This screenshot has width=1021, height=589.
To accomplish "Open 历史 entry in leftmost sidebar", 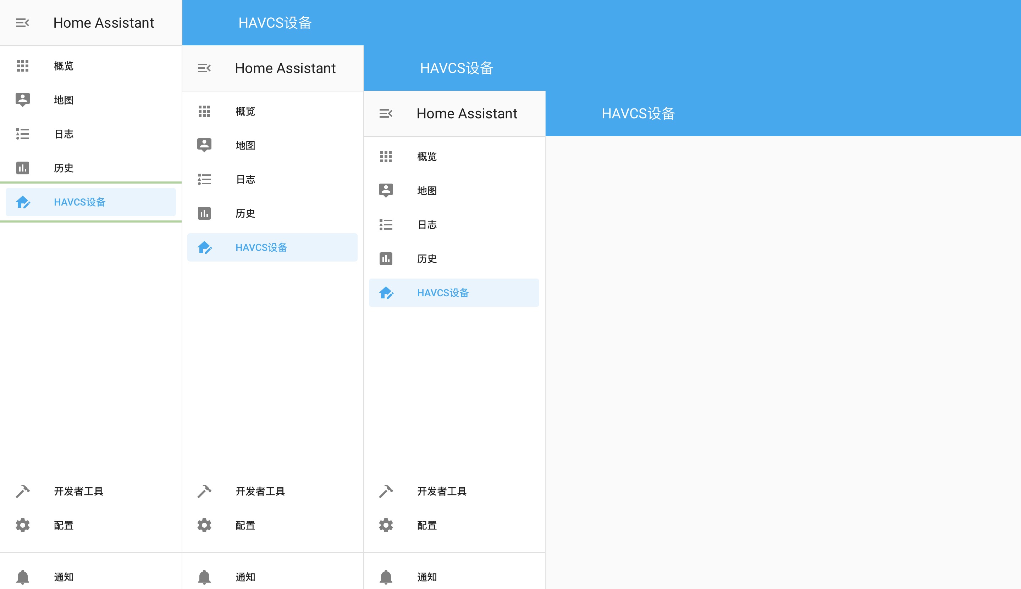I will click(64, 168).
